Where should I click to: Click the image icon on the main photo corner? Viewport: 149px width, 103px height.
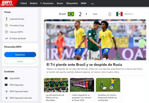(144, 22)
